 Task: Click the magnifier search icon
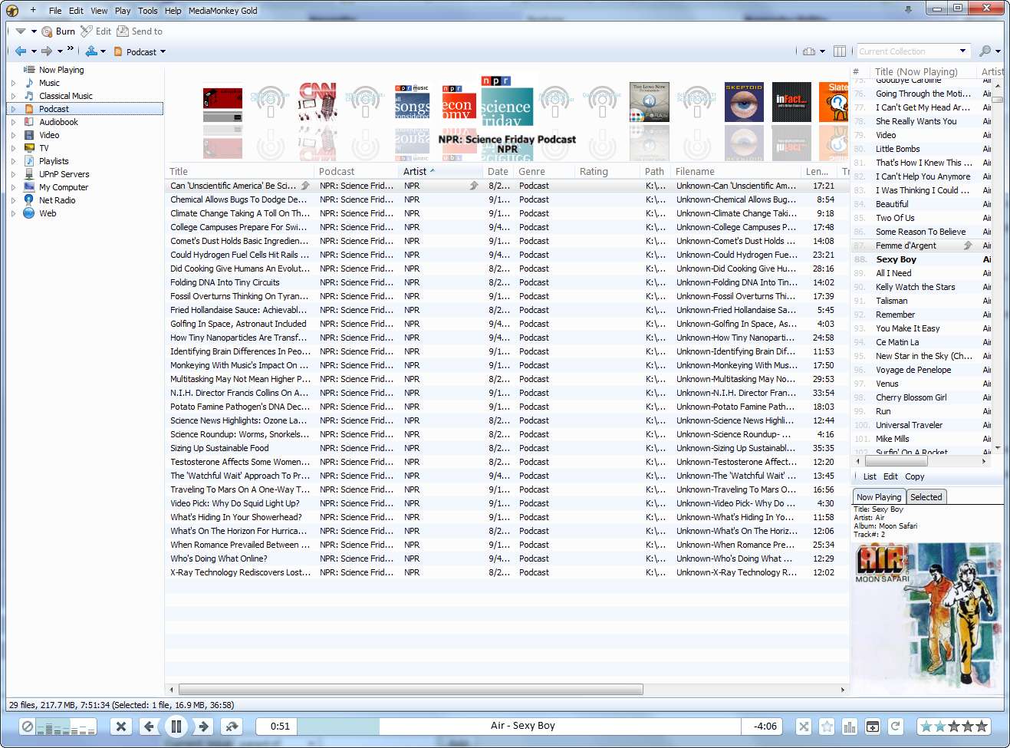pyautogui.click(x=985, y=51)
